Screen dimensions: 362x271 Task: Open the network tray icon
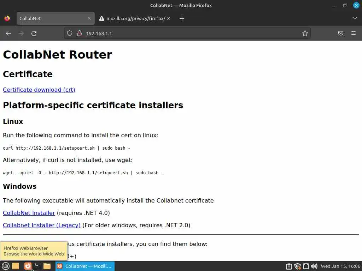pyautogui.click(x=306, y=266)
